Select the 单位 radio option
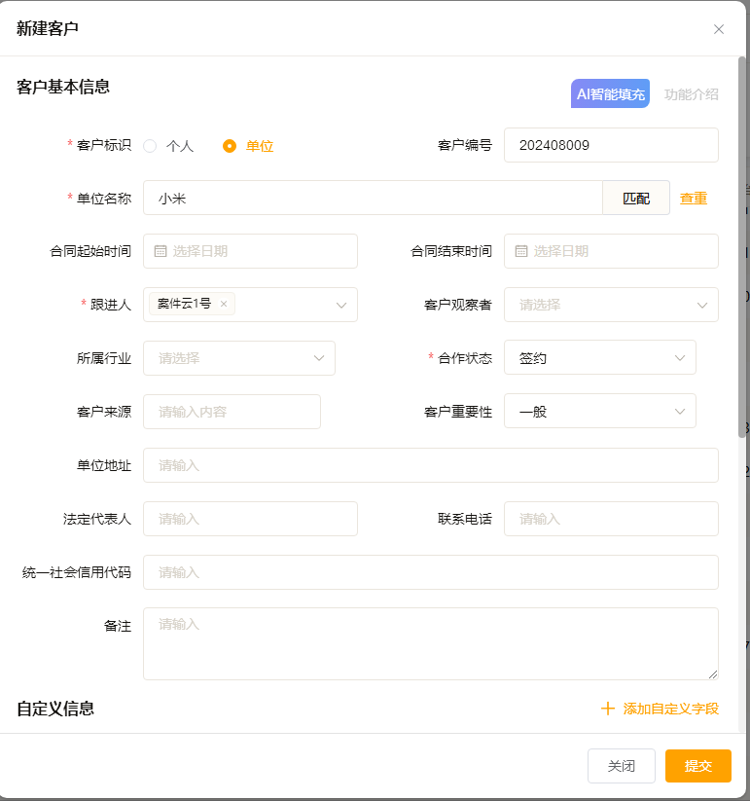 [x=230, y=146]
